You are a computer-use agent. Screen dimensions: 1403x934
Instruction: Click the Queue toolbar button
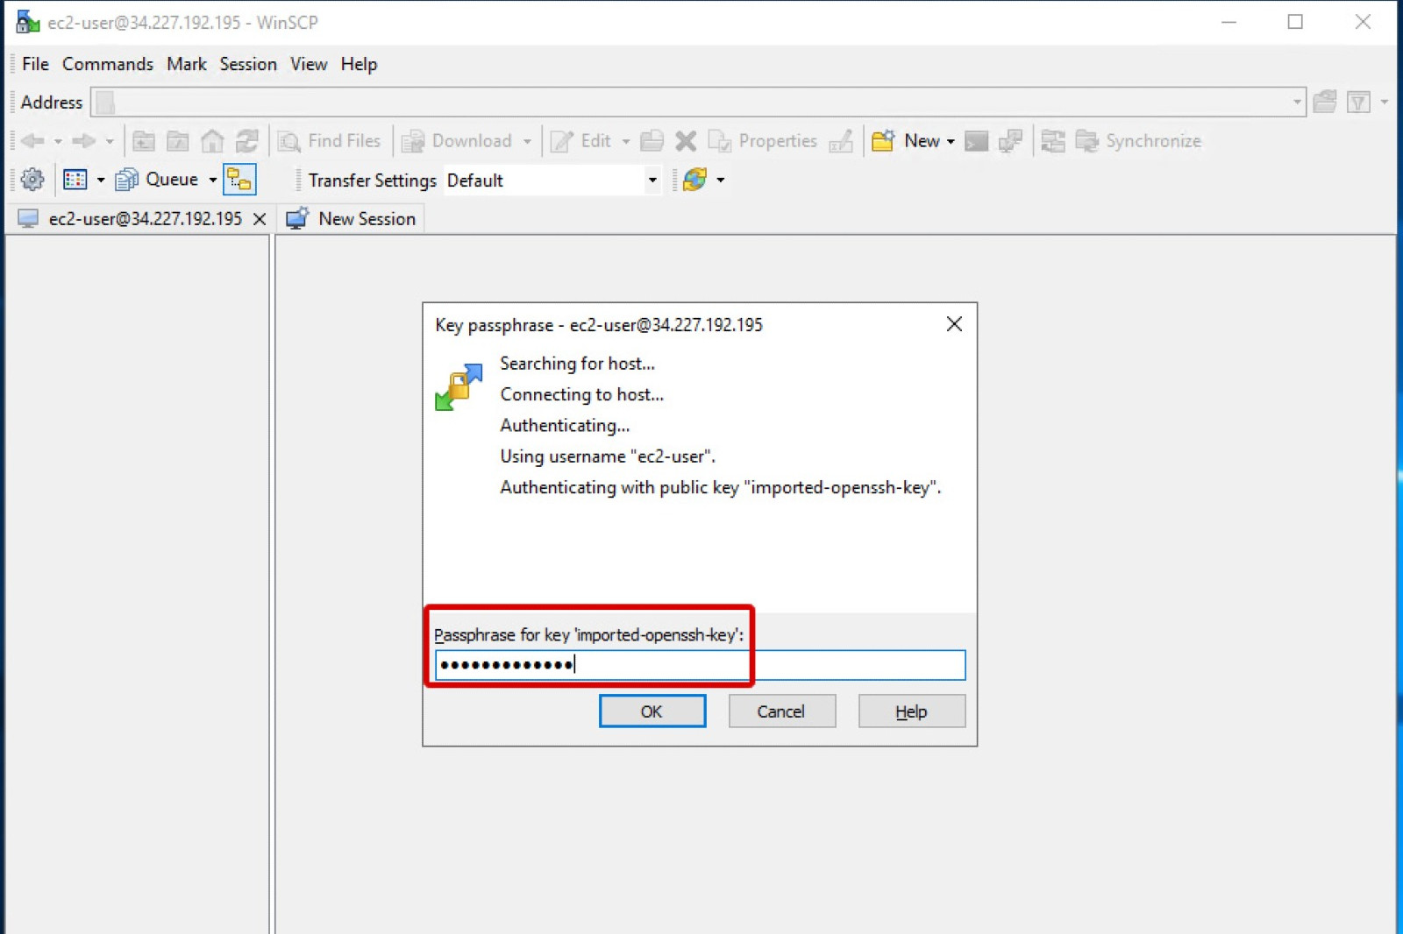tap(158, 180)
